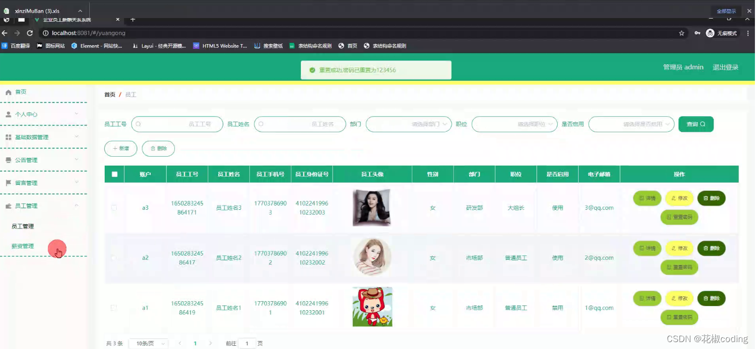Click 退出登录 to log out

tap(726, 67)
